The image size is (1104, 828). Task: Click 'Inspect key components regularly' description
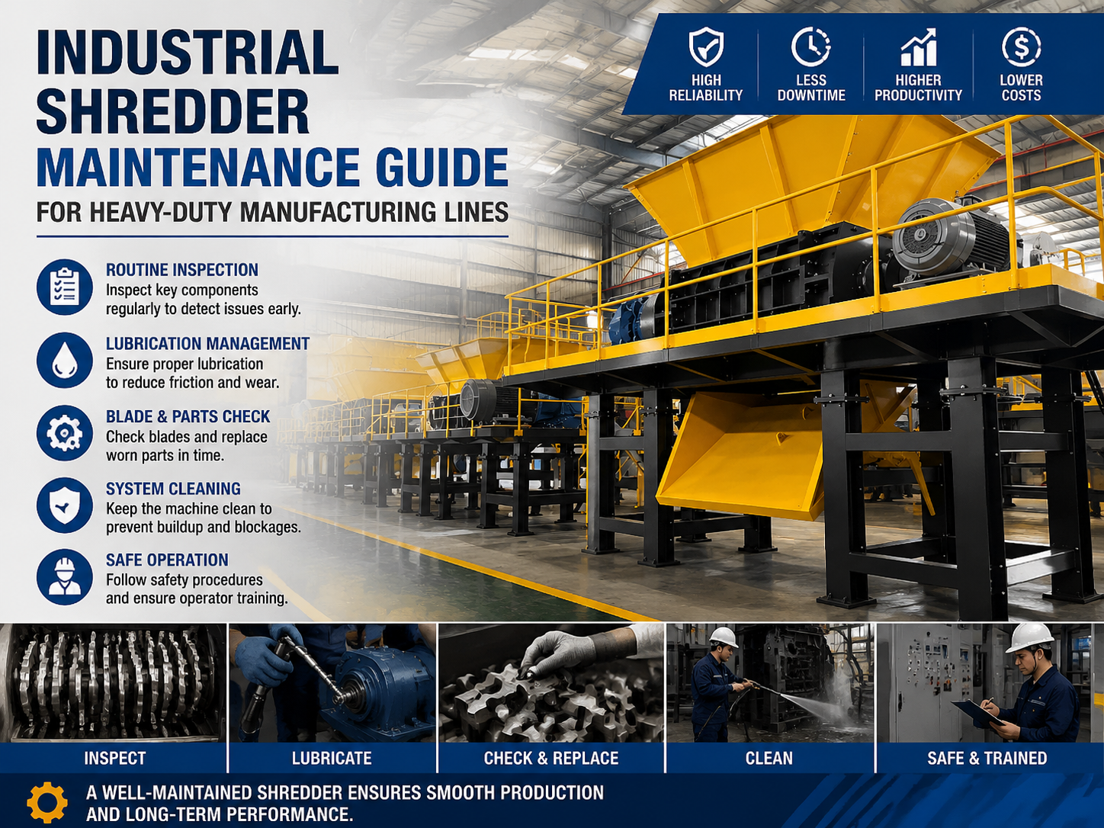[203, 300]
